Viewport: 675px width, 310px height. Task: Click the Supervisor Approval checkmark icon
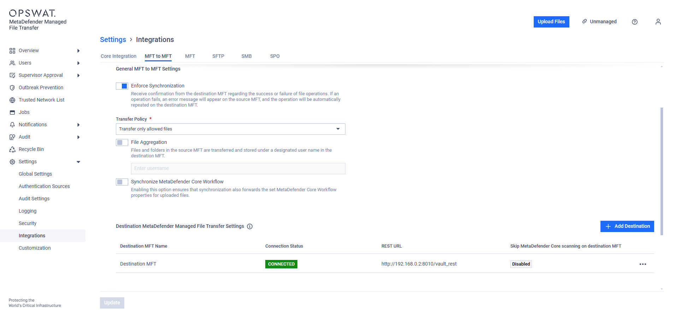[12, 75]
